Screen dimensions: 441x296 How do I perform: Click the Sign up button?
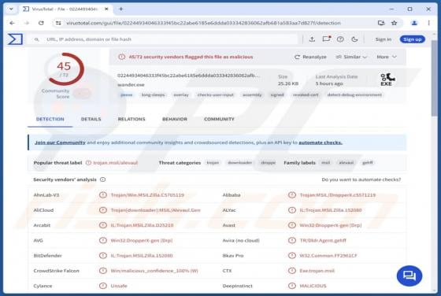click(413, 39)
